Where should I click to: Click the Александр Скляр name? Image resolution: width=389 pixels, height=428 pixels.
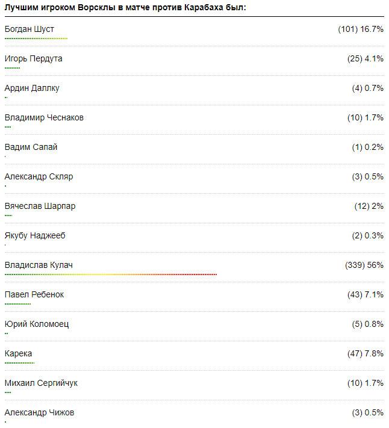[x=39, y=176]
